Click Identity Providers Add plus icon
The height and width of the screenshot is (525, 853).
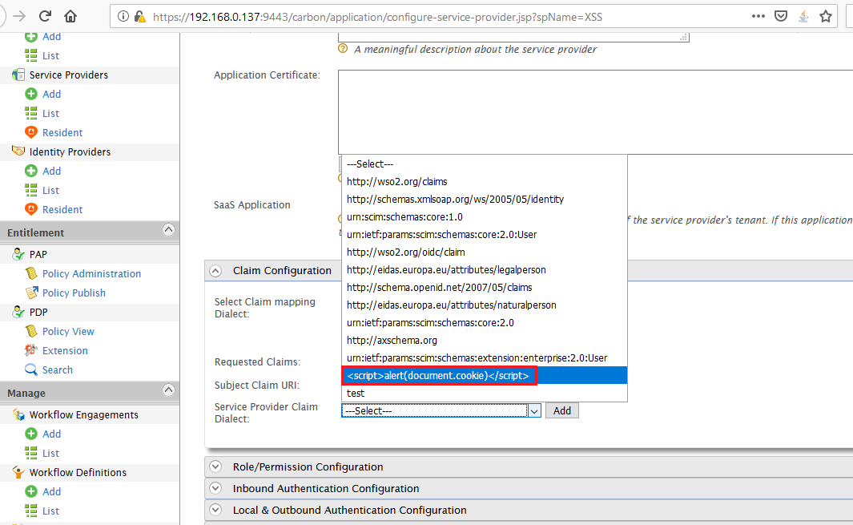31,171
